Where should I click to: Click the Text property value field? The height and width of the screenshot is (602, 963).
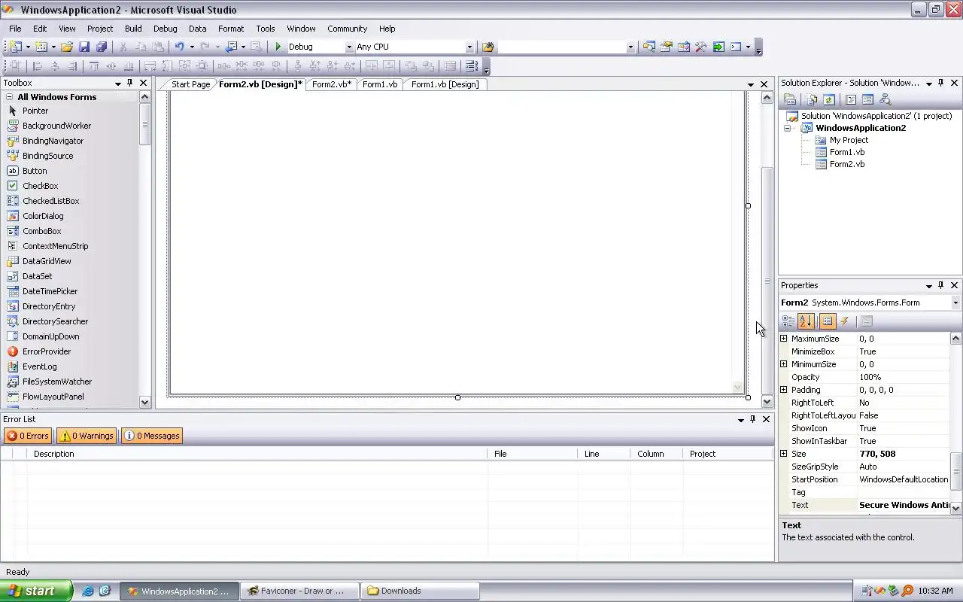[x=904, y=505]
